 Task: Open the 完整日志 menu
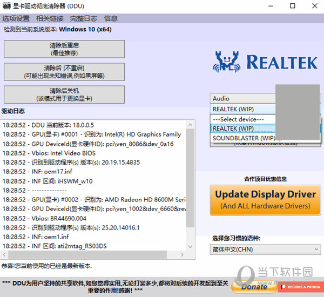[84, 18]
